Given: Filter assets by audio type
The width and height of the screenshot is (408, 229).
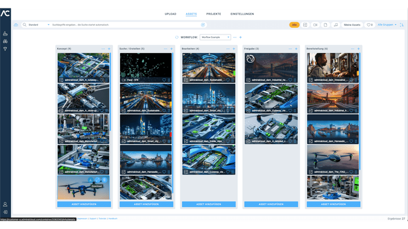Looking at the screenshot, I should pos(335,25).
